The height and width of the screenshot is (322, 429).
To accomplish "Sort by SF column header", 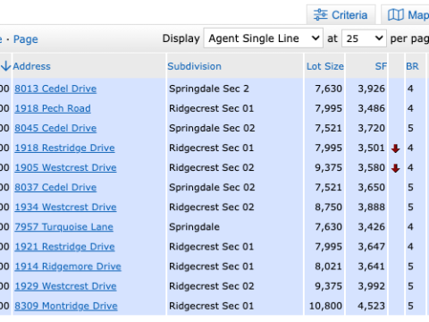I will (x=381, y=66).
